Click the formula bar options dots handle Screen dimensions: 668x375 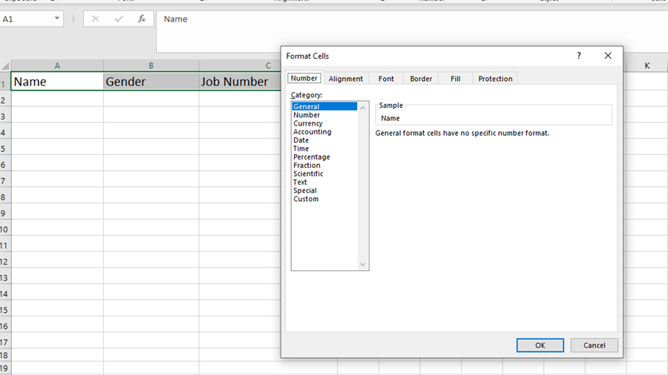[73, 19]
